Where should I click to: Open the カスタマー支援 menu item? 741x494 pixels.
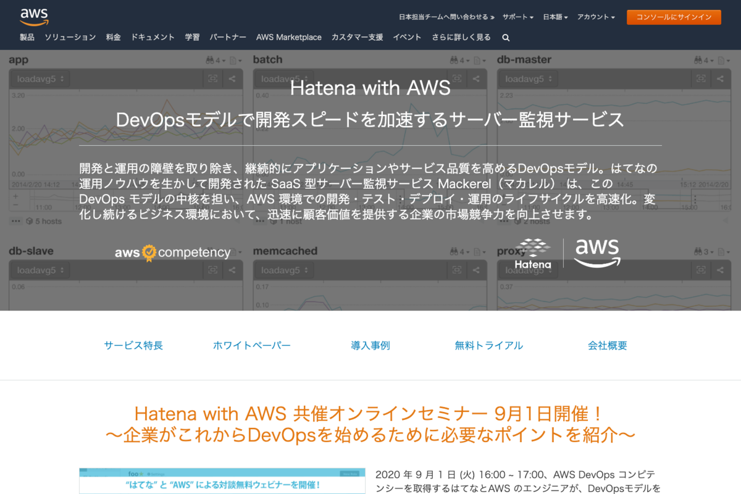click(358, 37)
